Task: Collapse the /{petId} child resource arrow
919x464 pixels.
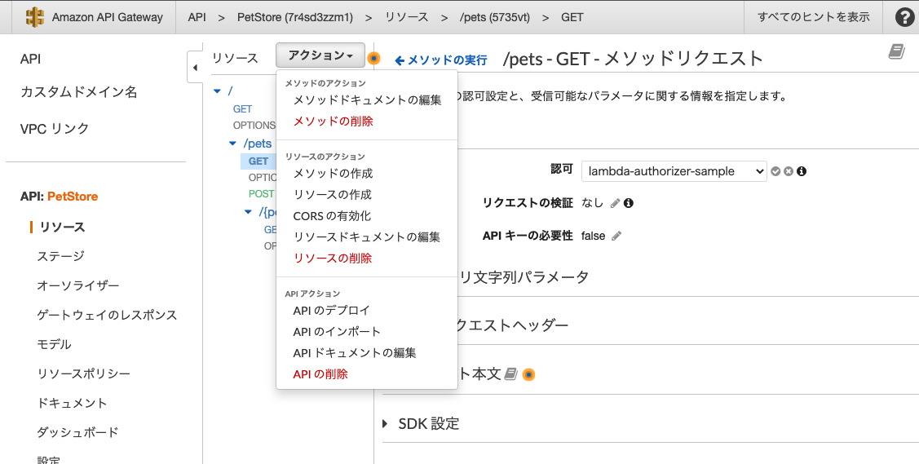Action: 248,212
